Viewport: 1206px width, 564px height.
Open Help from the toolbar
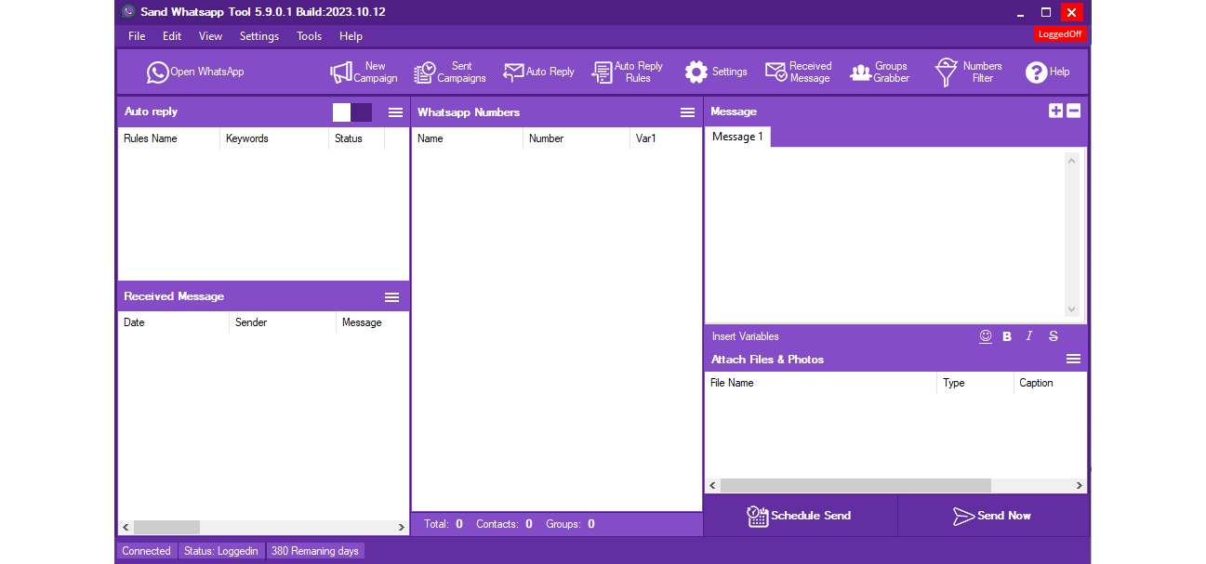tap(1047, 72)
